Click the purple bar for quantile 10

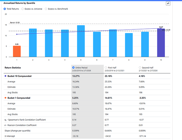click(161, 43)
